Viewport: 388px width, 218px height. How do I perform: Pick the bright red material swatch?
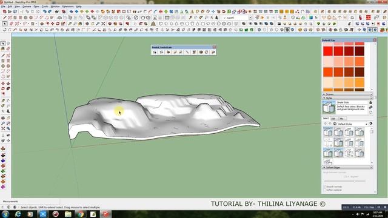(x=328, y=51)
